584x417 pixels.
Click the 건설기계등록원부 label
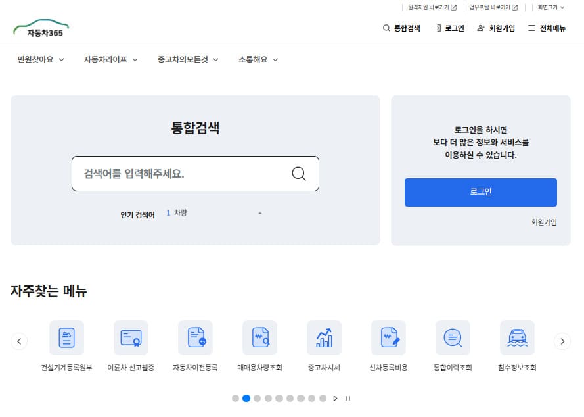coord(66,368)
